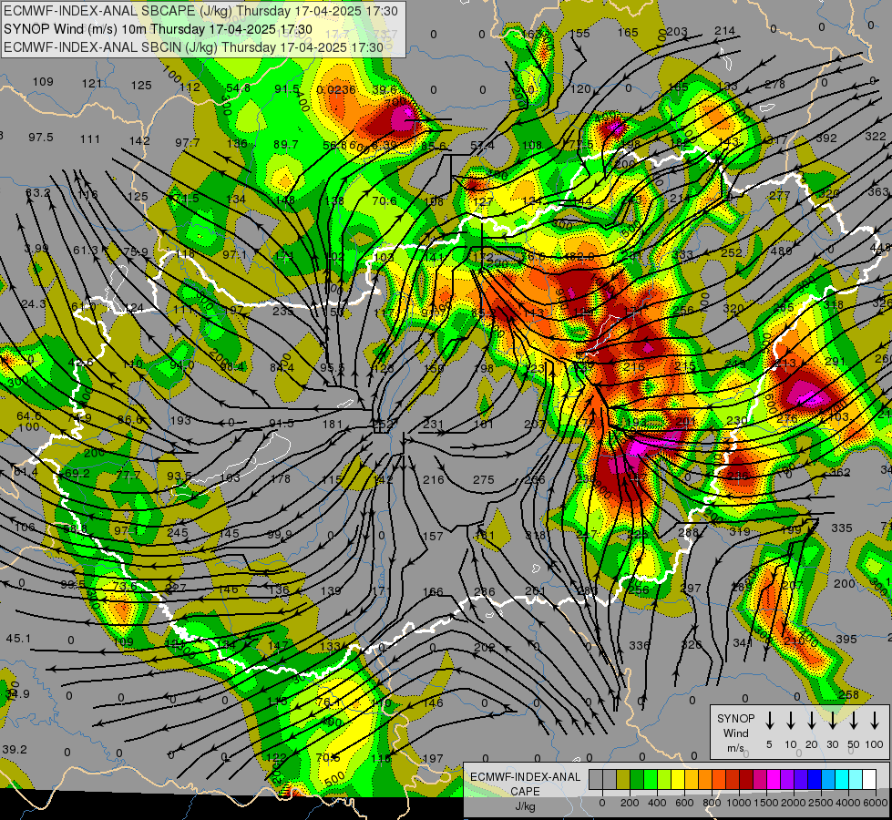Image resolution: width=892 pixels, height=820 pixels.
Task: Click the 20 m/s wind arrow in legend
Action: pyautogui.click(x=812, y=721)
